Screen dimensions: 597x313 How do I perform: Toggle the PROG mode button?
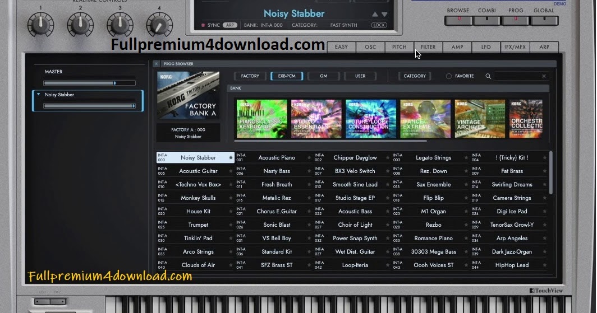point(516,21)
